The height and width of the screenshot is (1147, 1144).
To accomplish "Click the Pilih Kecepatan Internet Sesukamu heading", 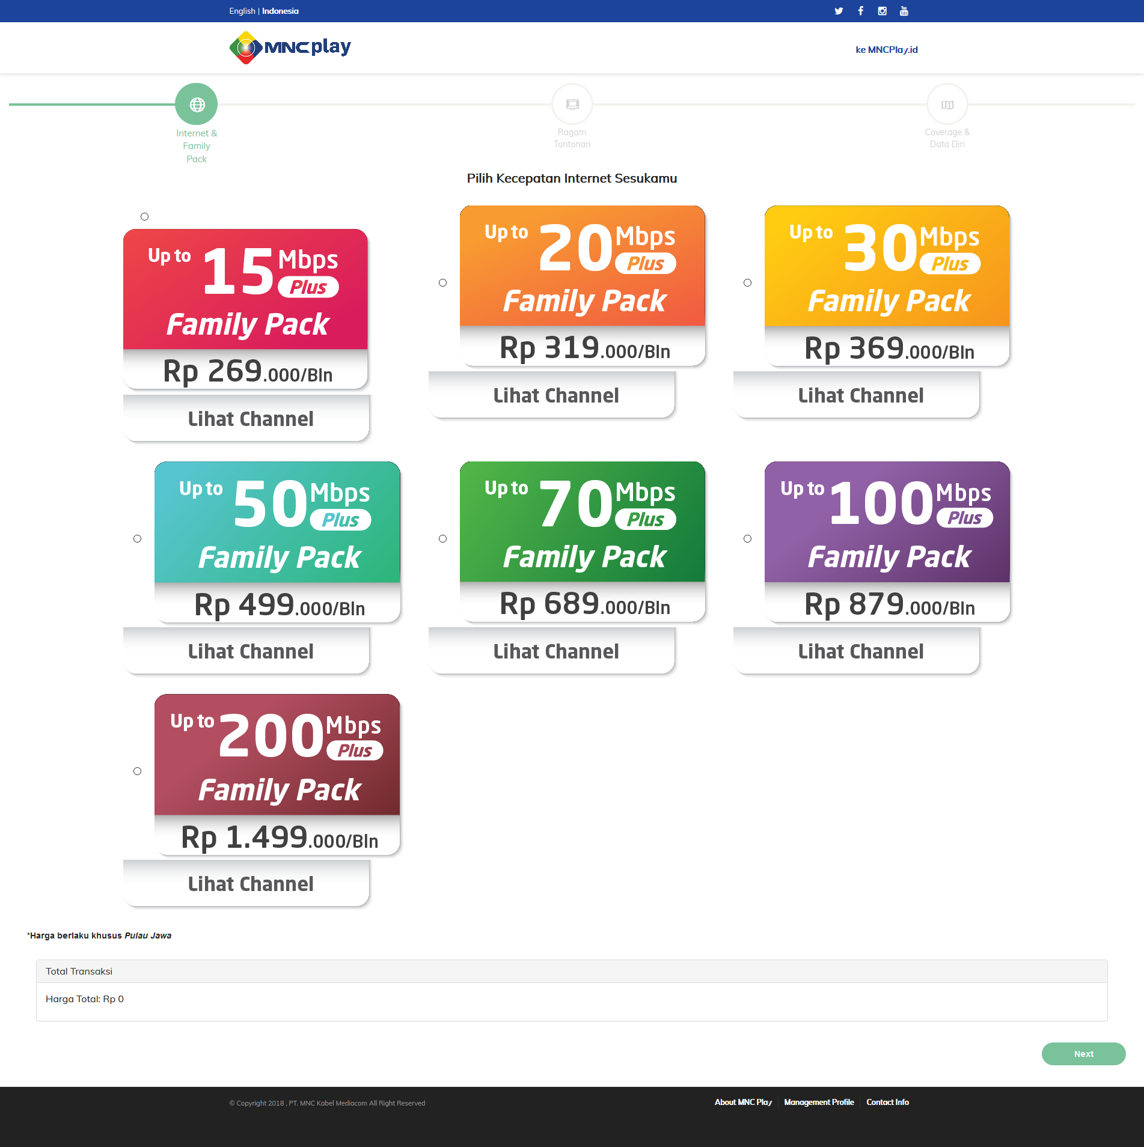I will point(572,178).
